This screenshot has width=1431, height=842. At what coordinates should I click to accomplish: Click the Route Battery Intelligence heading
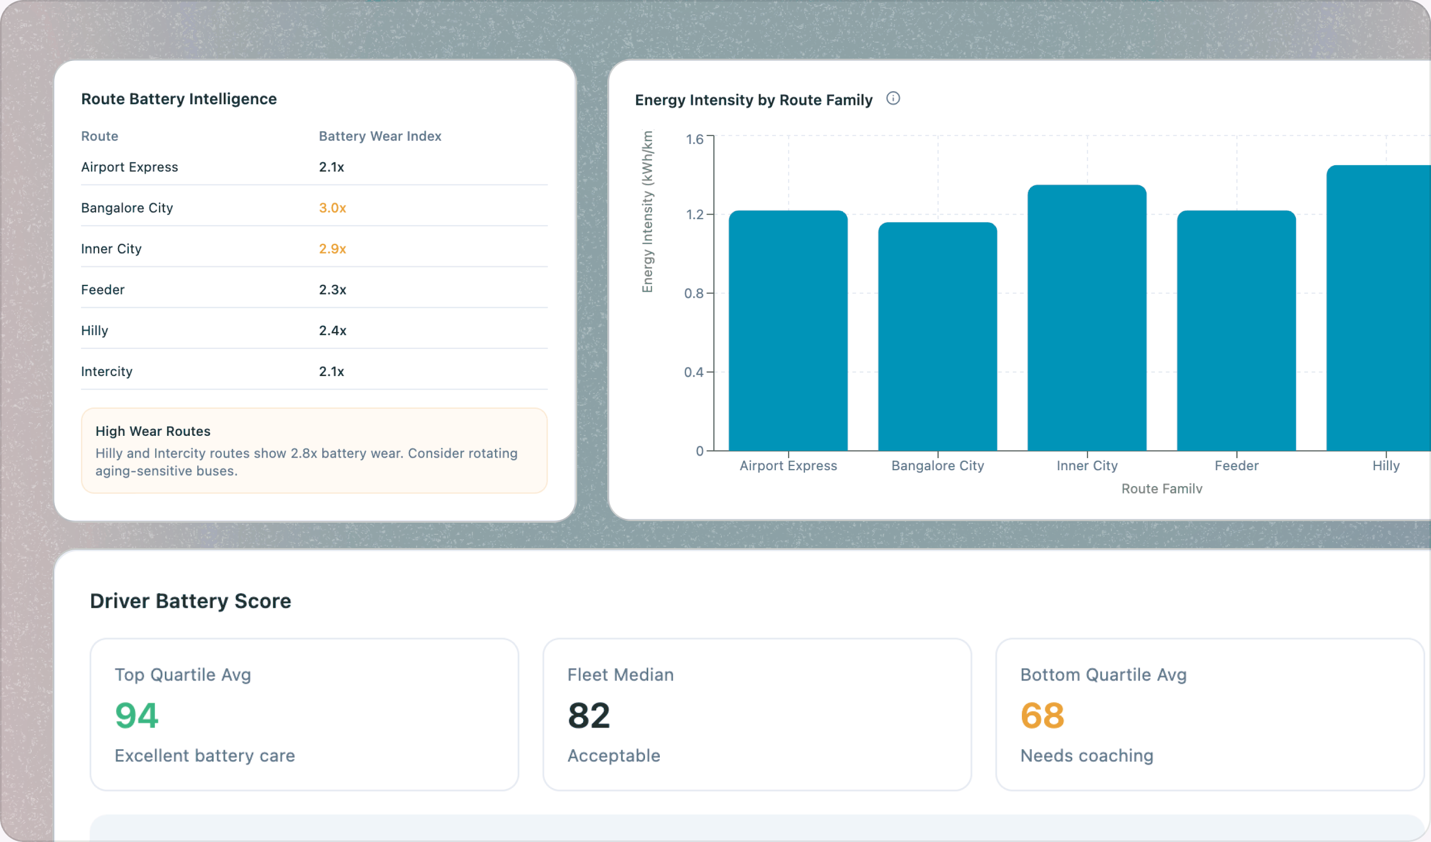tap(179, 98)
